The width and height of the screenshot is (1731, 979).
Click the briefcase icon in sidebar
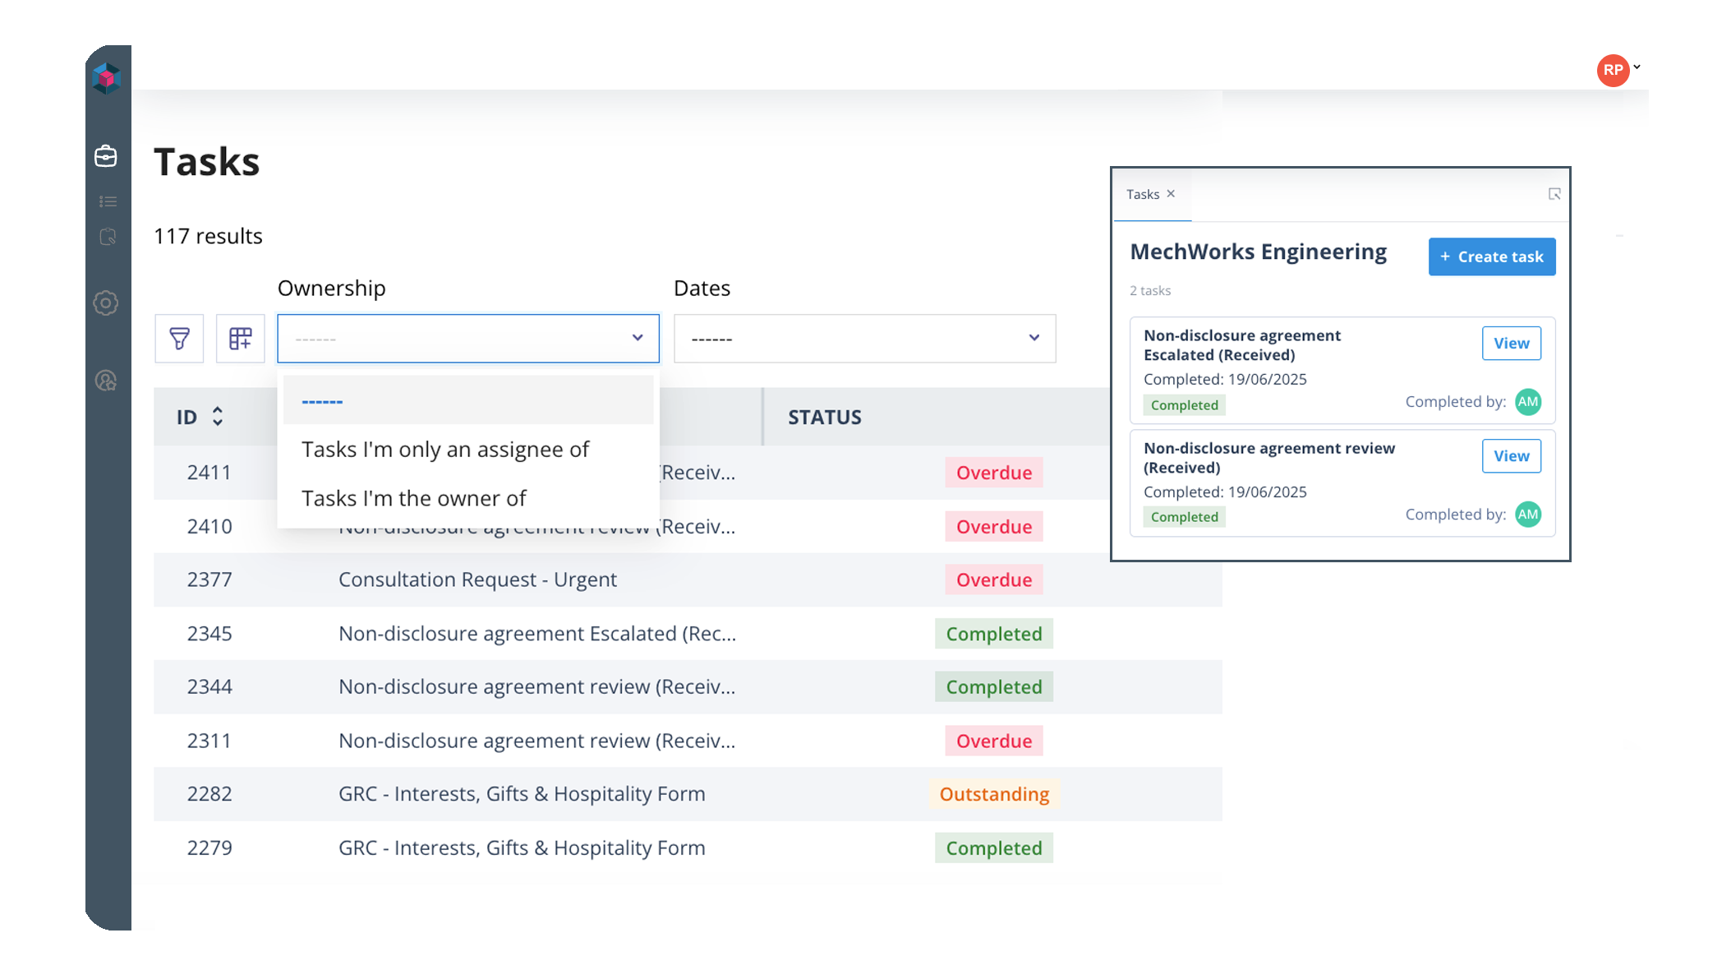coord(106,156)
